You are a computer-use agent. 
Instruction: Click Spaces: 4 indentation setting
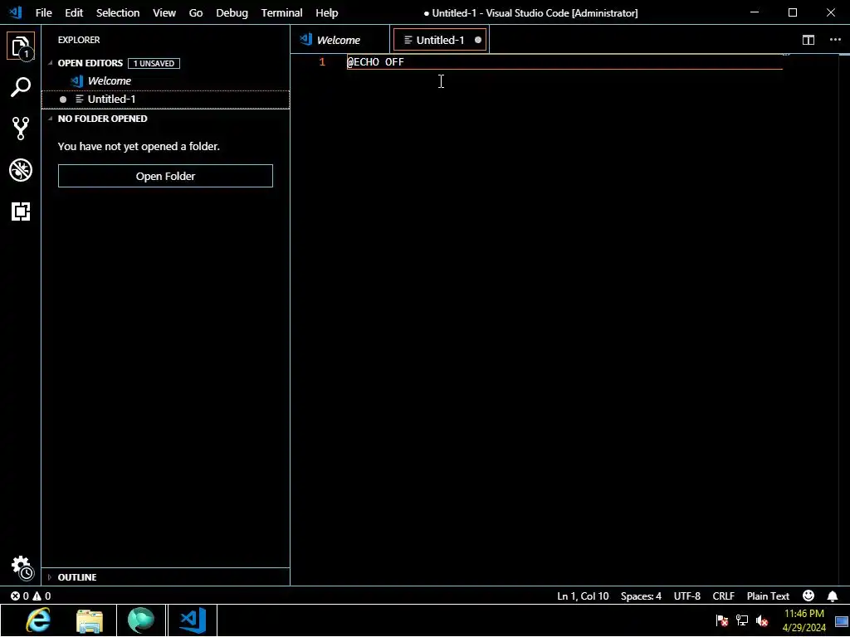641,596
